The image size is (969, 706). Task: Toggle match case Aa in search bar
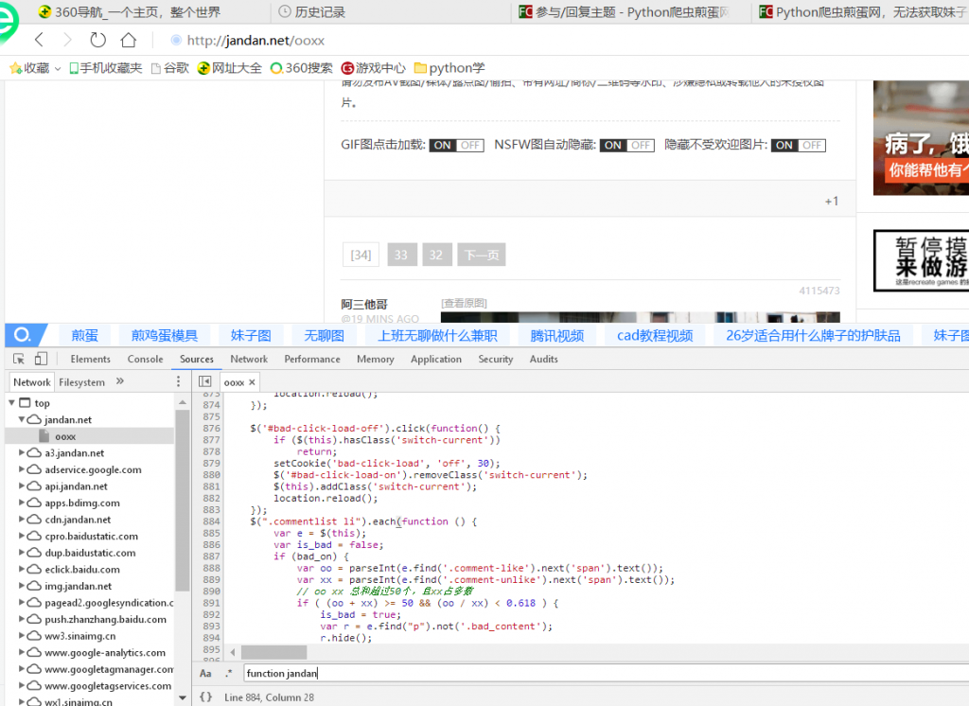[205, 673]
